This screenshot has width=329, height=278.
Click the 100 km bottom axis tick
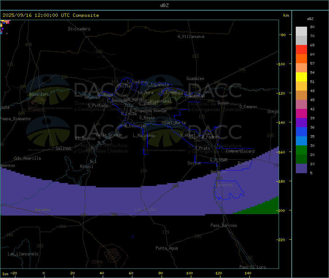click(189, 273)
